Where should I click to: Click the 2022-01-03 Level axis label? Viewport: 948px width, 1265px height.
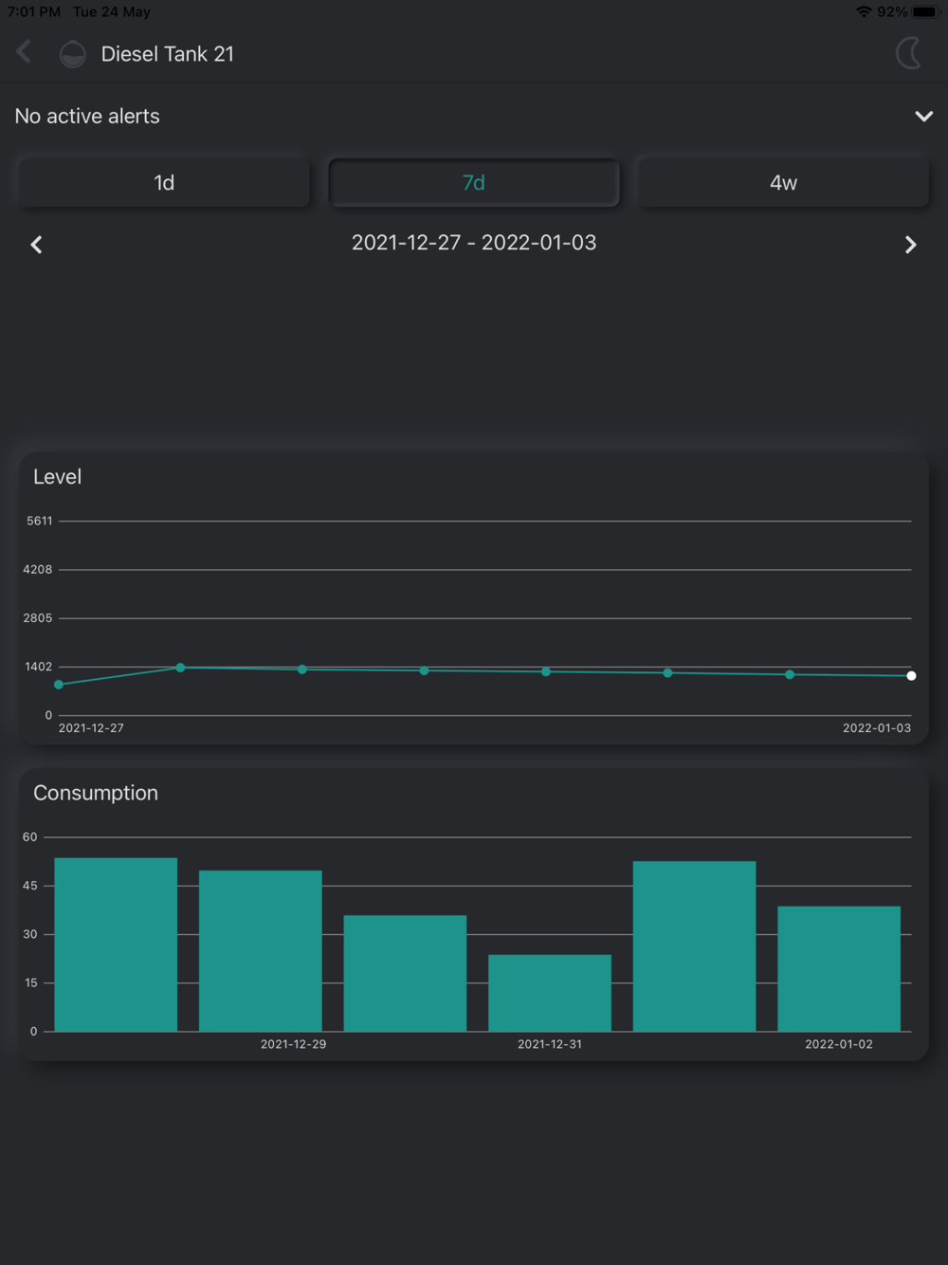point(877,728)
